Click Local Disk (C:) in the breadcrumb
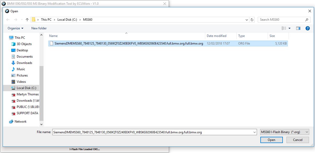The width and height of the screenshot is (315, 153). pyautogui.click(x=67, y=20)
